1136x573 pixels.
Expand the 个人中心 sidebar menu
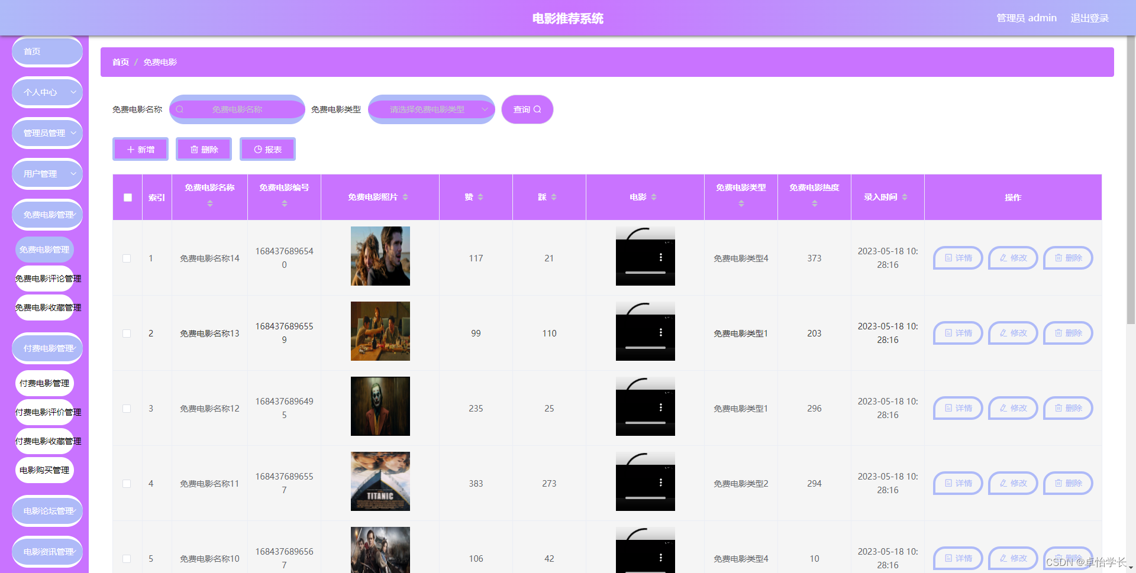click(47, 92)
